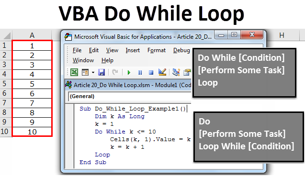Select row header 4
This screenshot has height=178, width=305.
pyautogui.click(x=4, y=74)
